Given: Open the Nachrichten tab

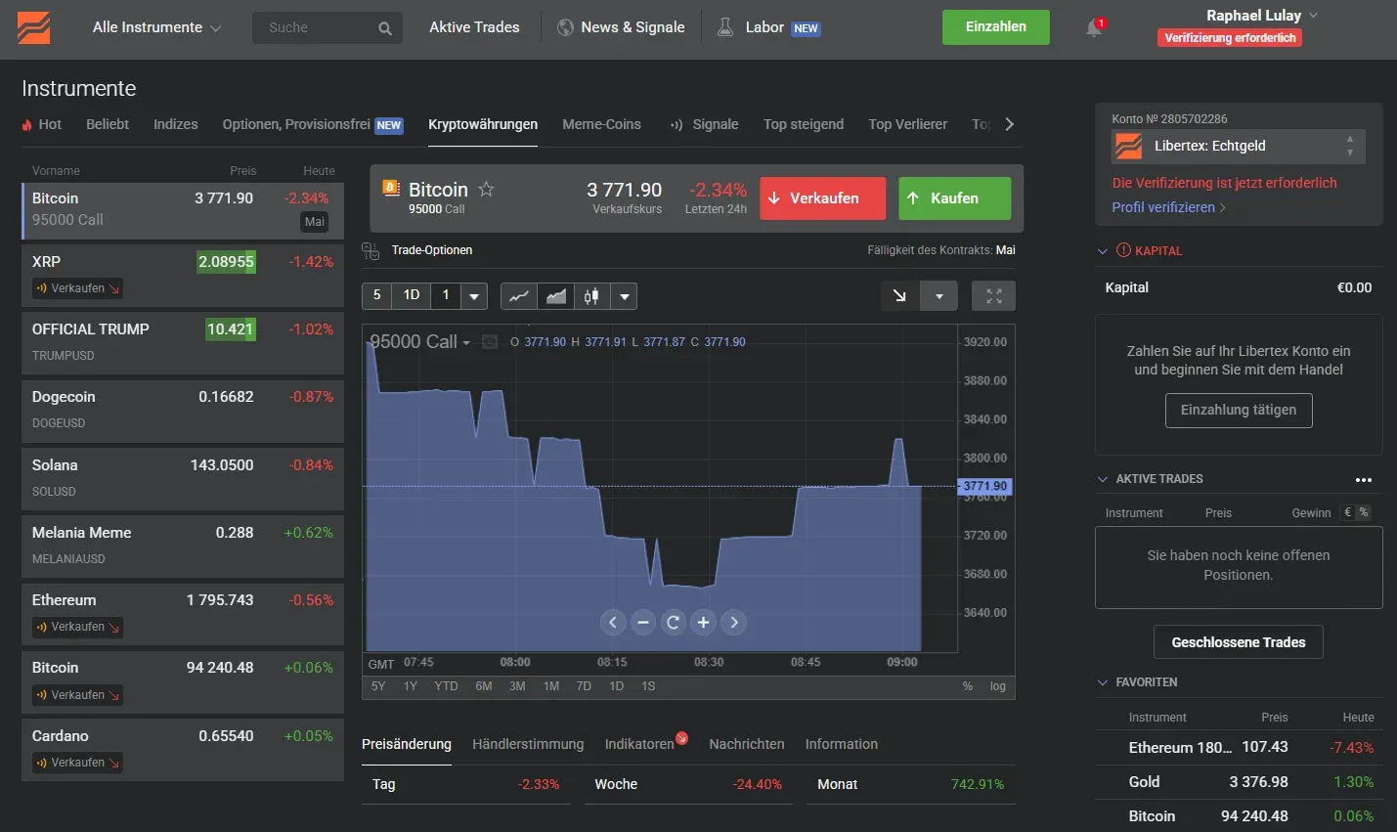Looking at the screenshot, I should click(747, 744).
